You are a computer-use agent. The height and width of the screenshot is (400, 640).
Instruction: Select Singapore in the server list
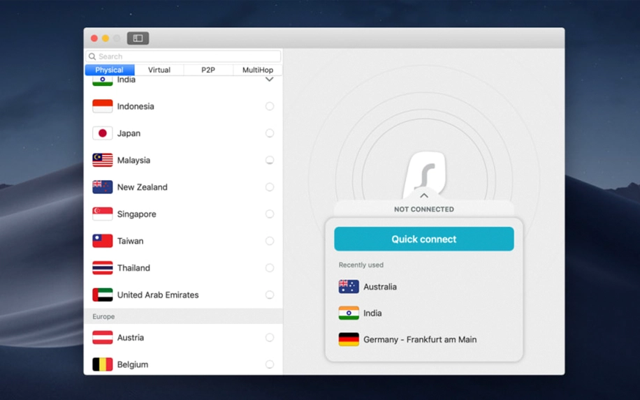183,214
